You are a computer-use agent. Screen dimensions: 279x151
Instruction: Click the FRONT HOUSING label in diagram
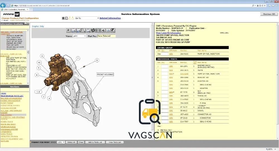(105, 75)
